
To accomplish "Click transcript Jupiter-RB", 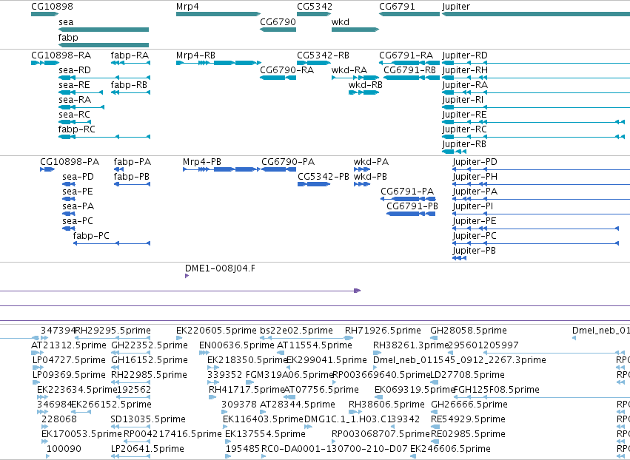I will [x=454, y=152].
